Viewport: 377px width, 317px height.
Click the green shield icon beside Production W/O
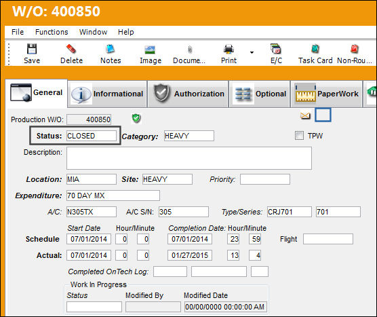[x=136, y=118]
